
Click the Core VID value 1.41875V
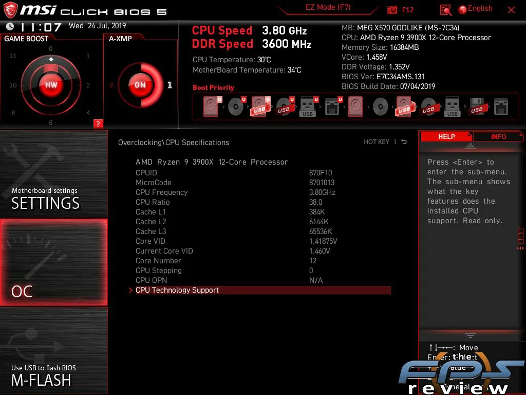323,241
